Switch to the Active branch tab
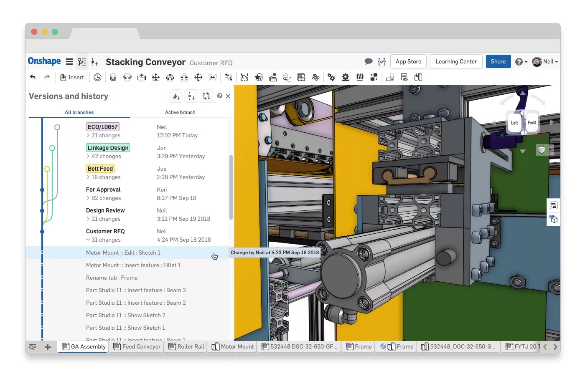 (x=180, y=112)
